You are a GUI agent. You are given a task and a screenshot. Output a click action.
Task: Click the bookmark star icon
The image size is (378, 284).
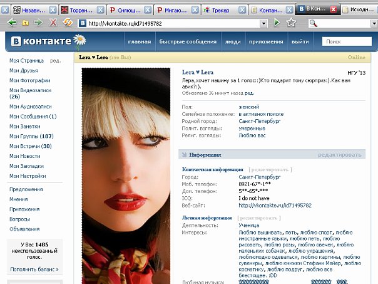coord(291,23)
